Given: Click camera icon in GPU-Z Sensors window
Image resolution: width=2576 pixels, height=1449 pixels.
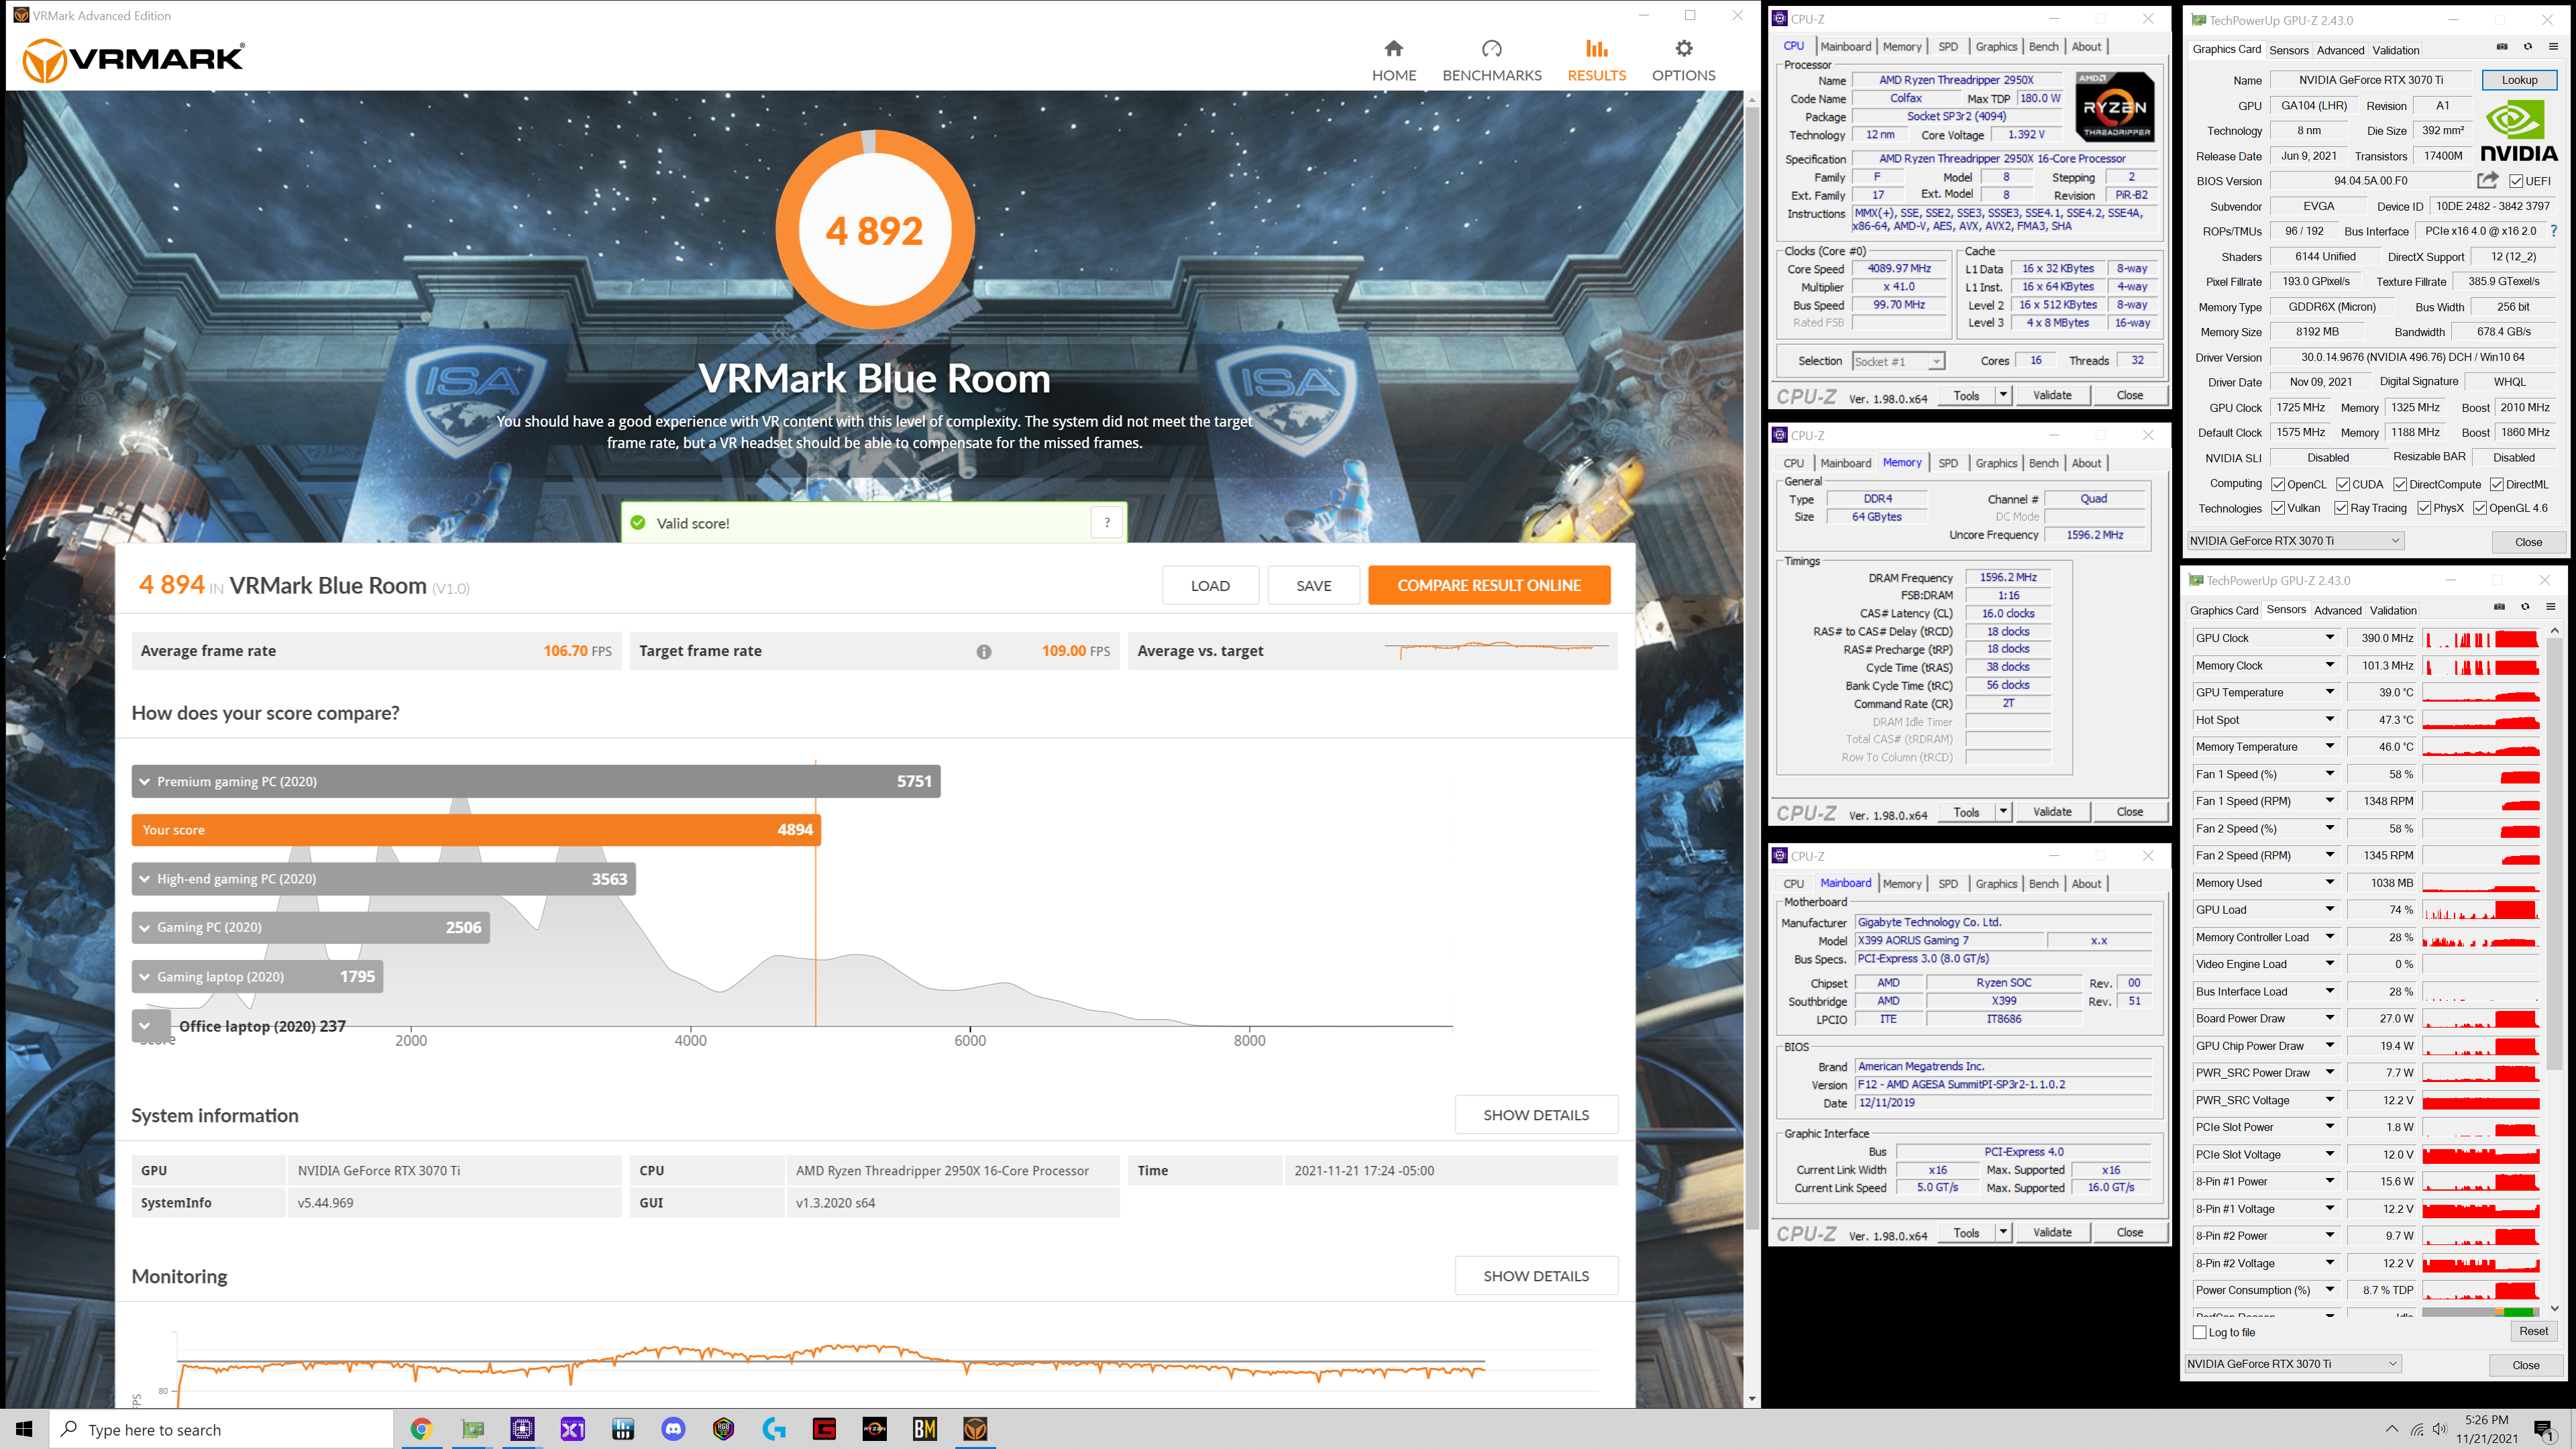Looking at the screenshot, I should pyautogui.click(x=2499, y=607).
